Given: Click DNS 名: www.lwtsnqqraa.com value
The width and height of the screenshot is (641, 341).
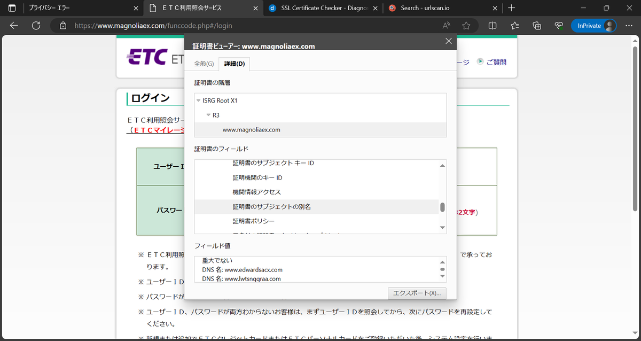Looking at the screenshot, I should click(x=241, y=278).
